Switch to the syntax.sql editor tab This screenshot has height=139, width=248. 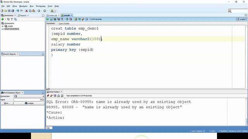tap(53, 15)
